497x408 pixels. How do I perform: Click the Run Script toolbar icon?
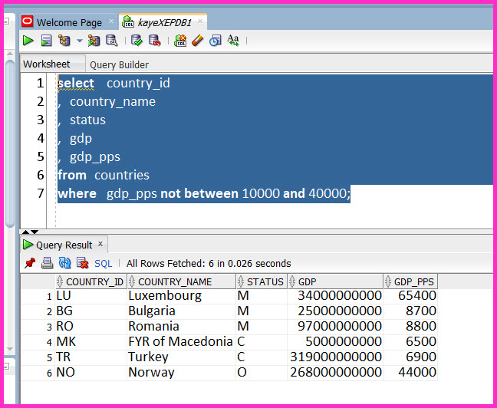coord(46,41)
